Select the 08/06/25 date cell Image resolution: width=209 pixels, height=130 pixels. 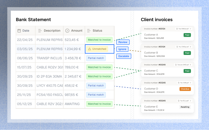coord(25,58)
